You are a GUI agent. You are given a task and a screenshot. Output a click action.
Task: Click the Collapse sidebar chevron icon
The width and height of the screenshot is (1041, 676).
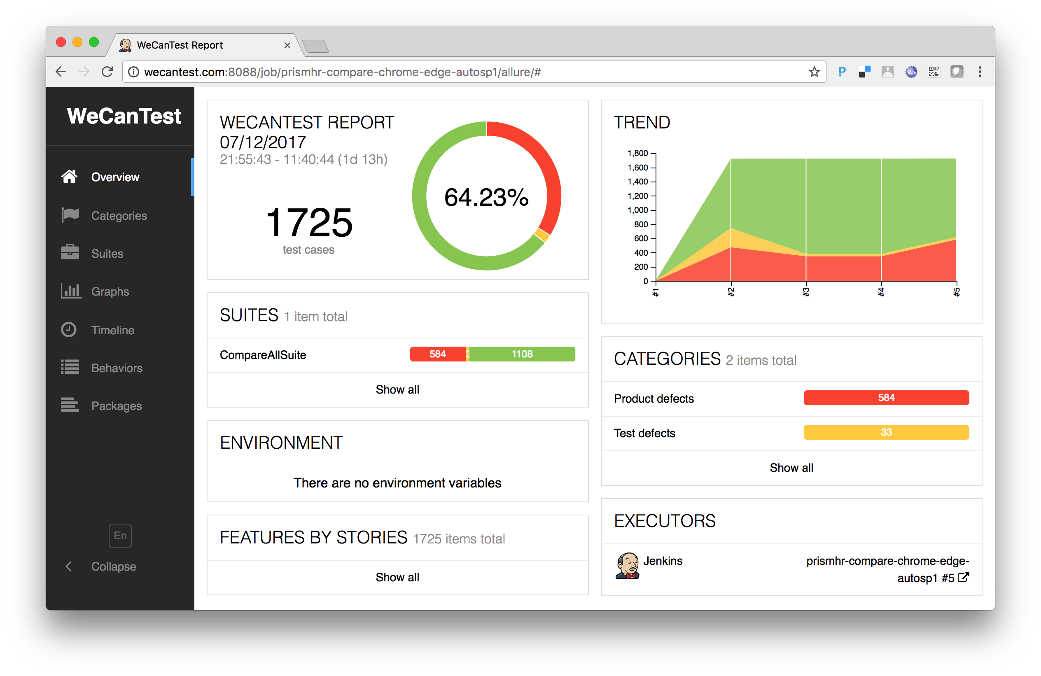tap(69, 567)
